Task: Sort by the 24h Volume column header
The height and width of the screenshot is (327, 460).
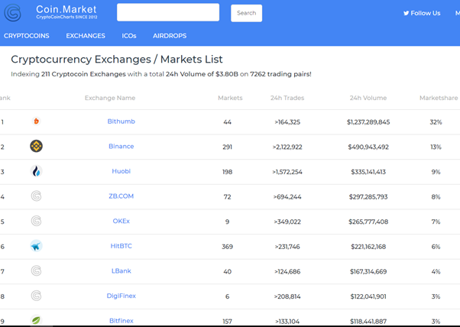Action: (x=368, y=98)
